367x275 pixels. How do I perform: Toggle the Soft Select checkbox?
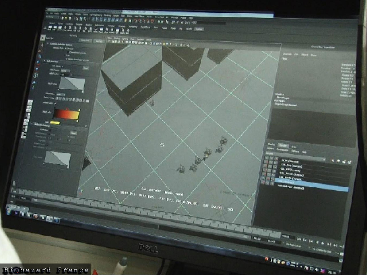63,67
